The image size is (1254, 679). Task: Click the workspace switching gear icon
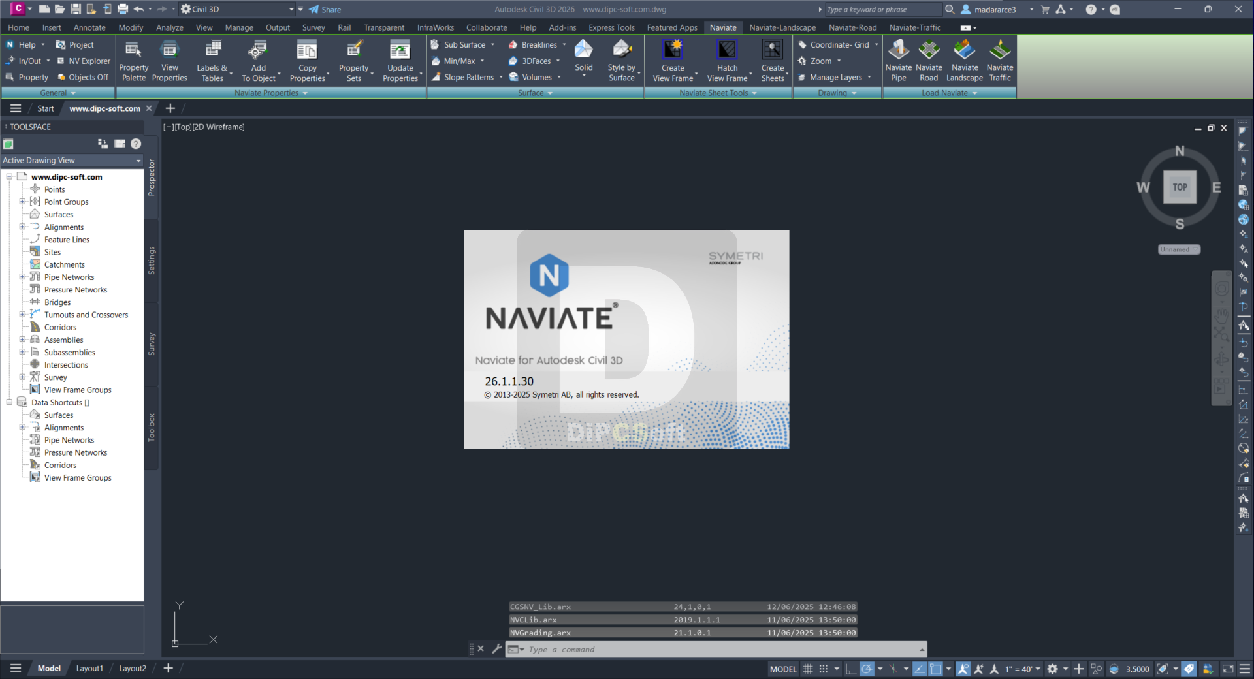point(1052,669)
